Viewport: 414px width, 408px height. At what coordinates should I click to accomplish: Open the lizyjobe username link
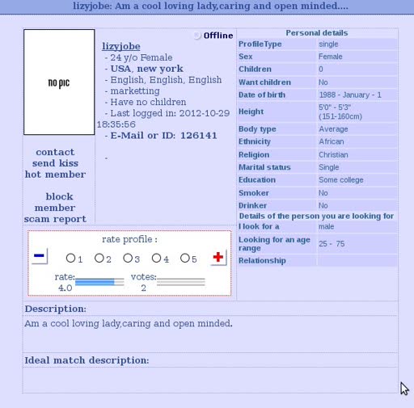pos(121,46)
